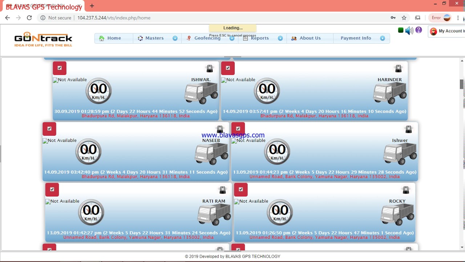Uncheck the ROCKY vehicle checkbox
Image resolution: width=465 pixels, height=262 pixels.
[x=241, y=190]
